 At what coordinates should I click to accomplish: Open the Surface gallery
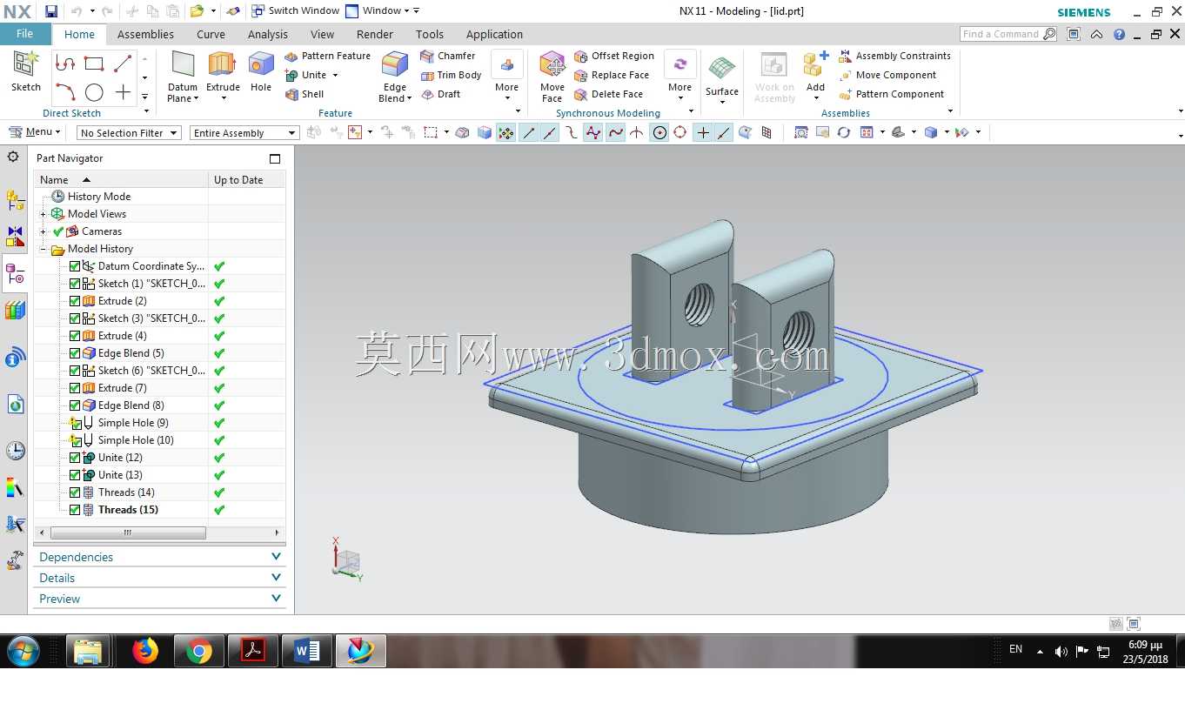[722, 78]
